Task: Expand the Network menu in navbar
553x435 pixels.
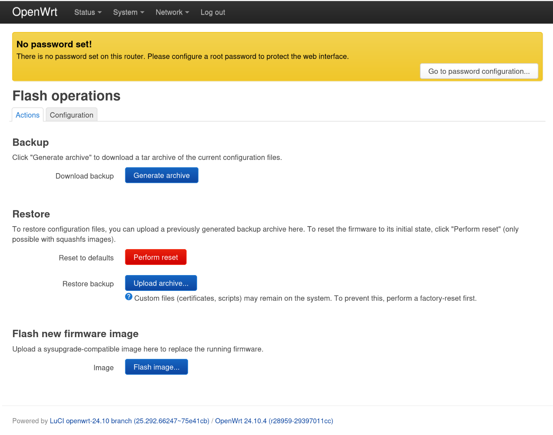Action: pos(172,12)
